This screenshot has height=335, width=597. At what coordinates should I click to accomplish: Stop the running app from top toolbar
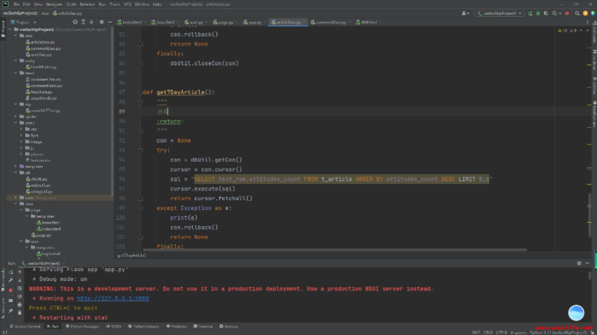(567, 13)
